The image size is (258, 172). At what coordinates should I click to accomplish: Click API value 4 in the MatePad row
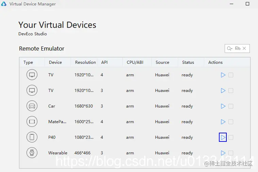tap(102, 122)
